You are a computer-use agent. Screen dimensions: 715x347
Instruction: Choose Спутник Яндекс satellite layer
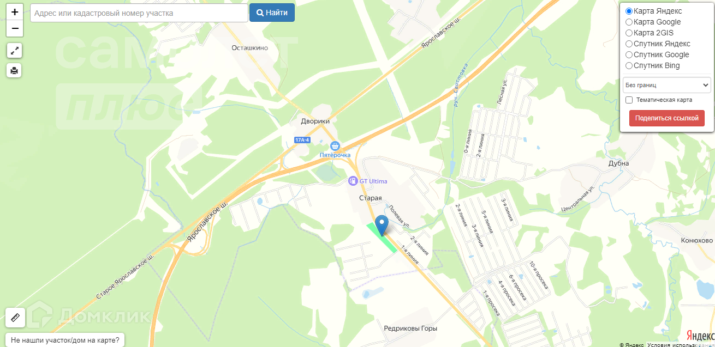click(629, 44)
